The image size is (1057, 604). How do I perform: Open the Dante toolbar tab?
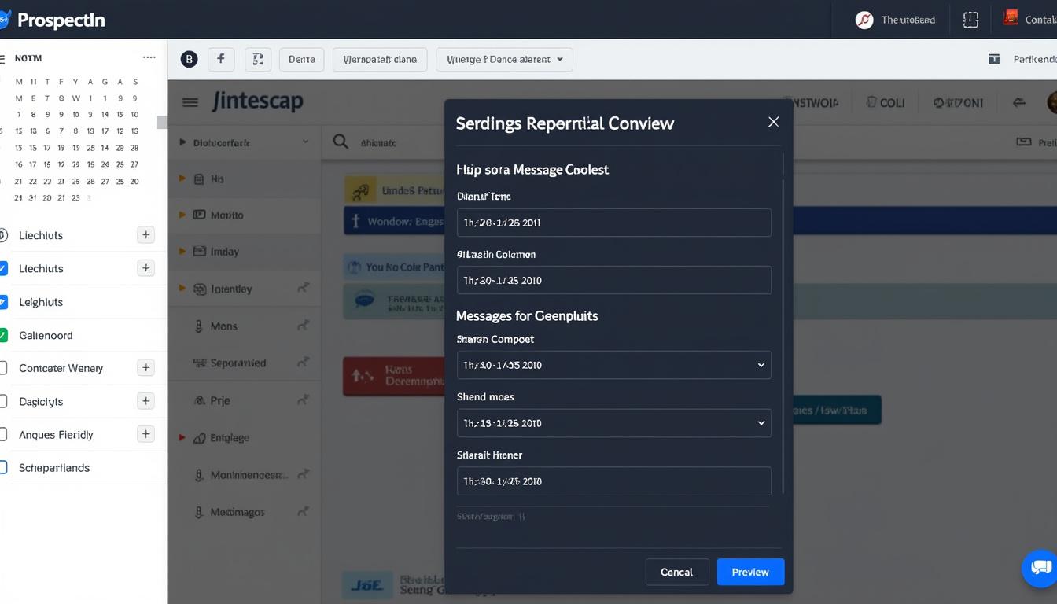click(301, 59)
